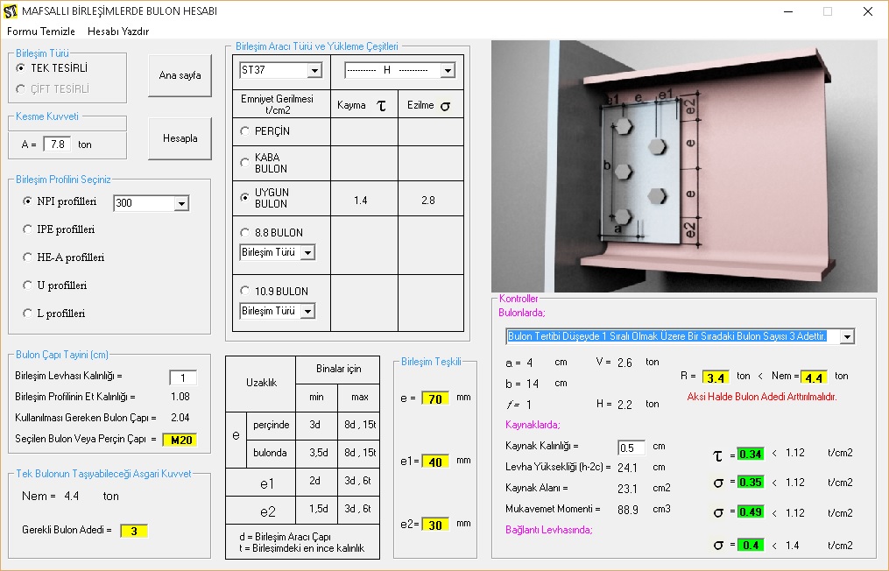Click the Levha Yüksekliği value 24.1
Image resolution: width=889 pixels, height=571 pixels.
[x=628, y=468]
